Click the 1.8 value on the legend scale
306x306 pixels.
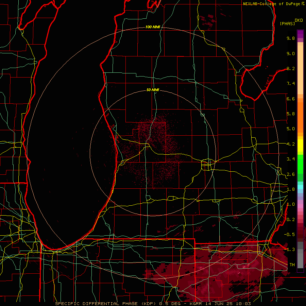pyautogui.click(x=291, y=189)
